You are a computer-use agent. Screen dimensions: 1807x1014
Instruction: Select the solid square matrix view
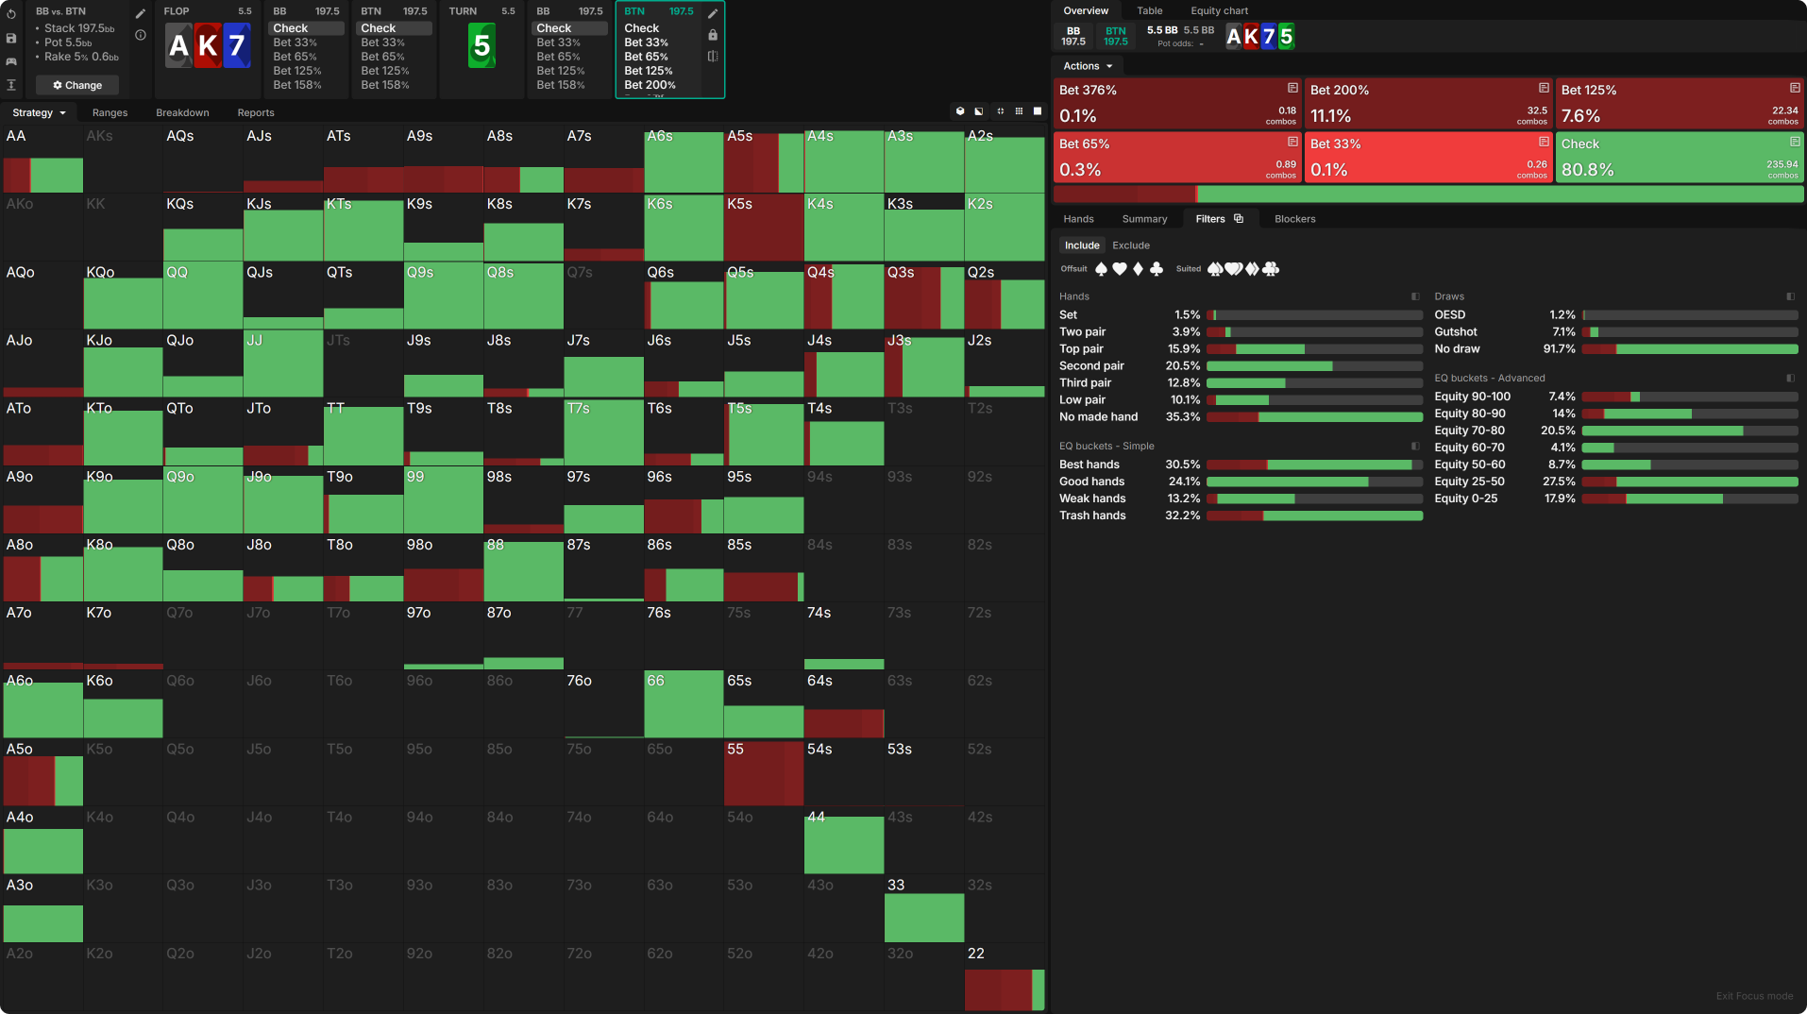1038,111
